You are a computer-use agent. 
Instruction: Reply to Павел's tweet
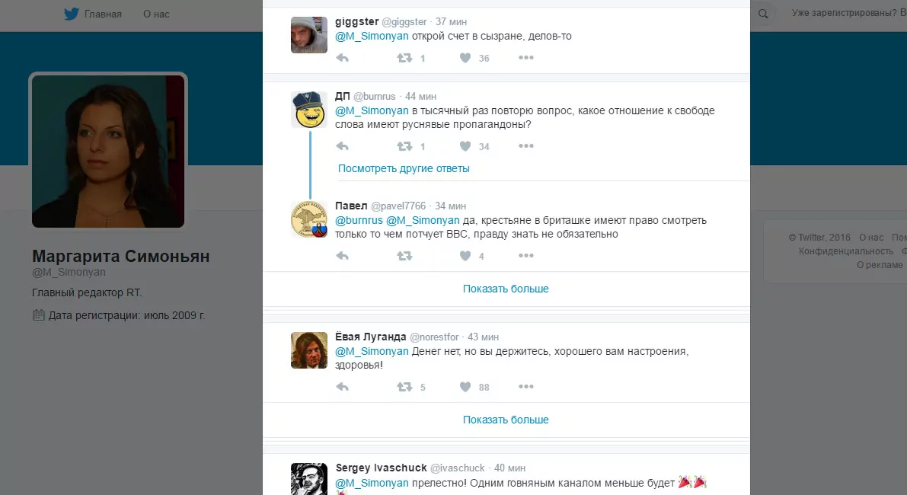point(343,256)
